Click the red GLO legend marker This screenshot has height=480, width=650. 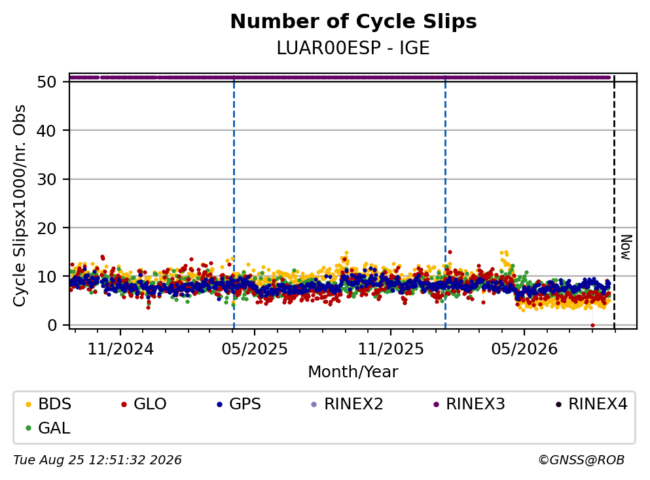coord(124,405)
